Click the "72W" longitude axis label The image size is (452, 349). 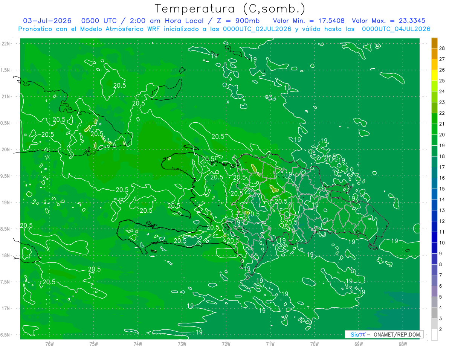226,344
